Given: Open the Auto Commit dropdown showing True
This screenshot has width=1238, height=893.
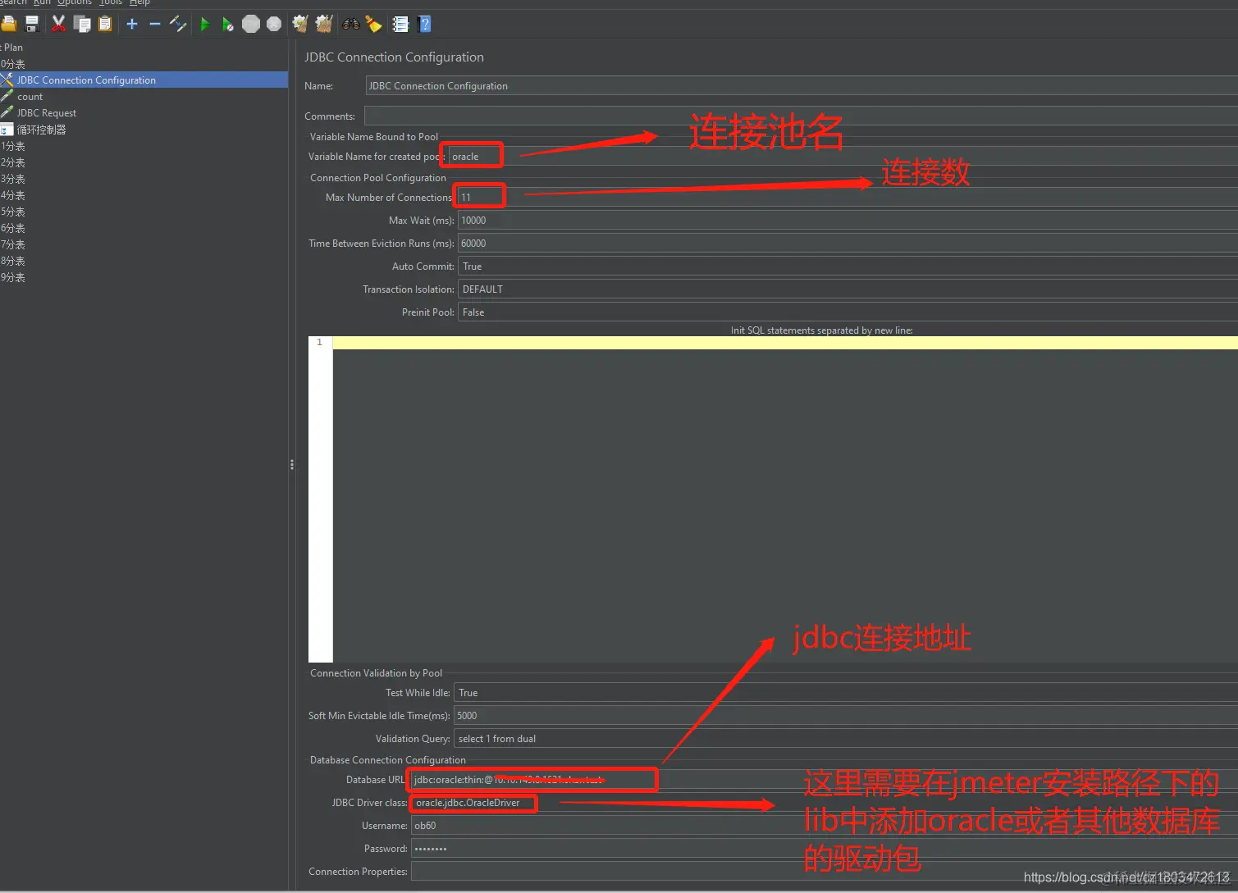Looking at the screenshot, I should pyautogui.click(x=847, y=267).
